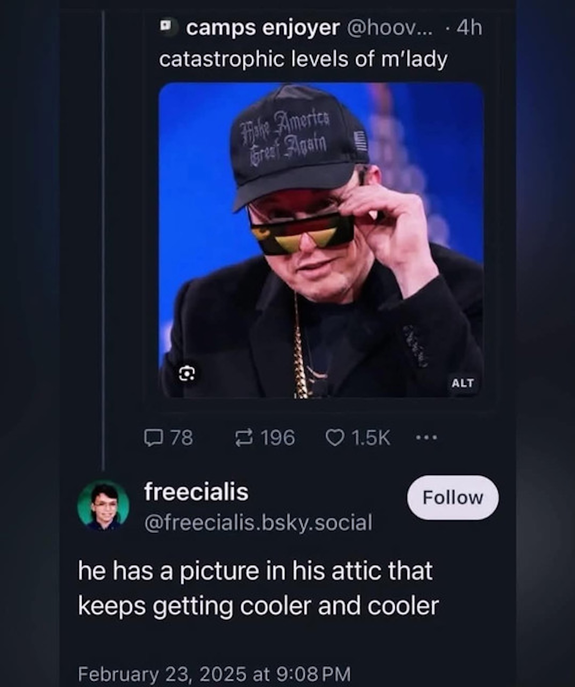Viewport: 575px width, 687px height.
Task: Click the image search lens icon on photo
Action: click(187, 373)
